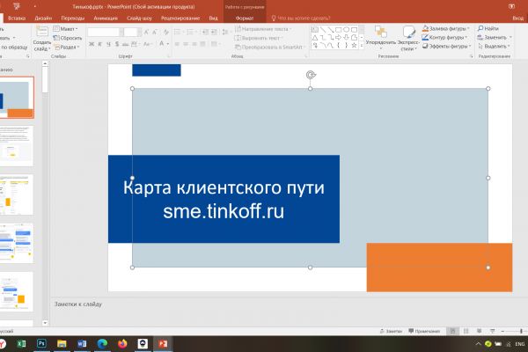Open the Выровнять текст dropdown
Screen dimensions: 528x352
(x=258, y=38)
